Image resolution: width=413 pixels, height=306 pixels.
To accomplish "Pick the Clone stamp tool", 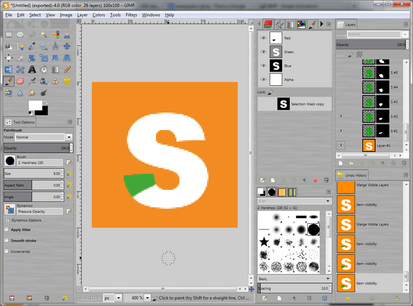I will (x=55, y=81).
